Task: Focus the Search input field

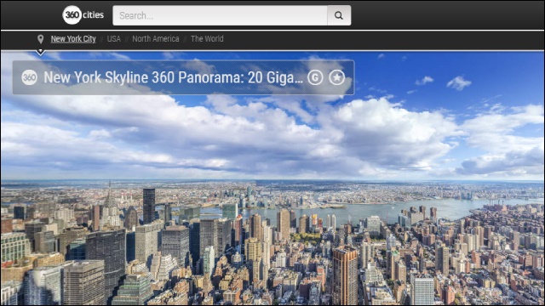Action: pos(220,15)
